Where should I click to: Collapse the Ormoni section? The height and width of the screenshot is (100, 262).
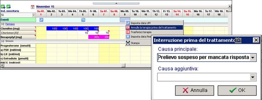(x=3, y=41)
